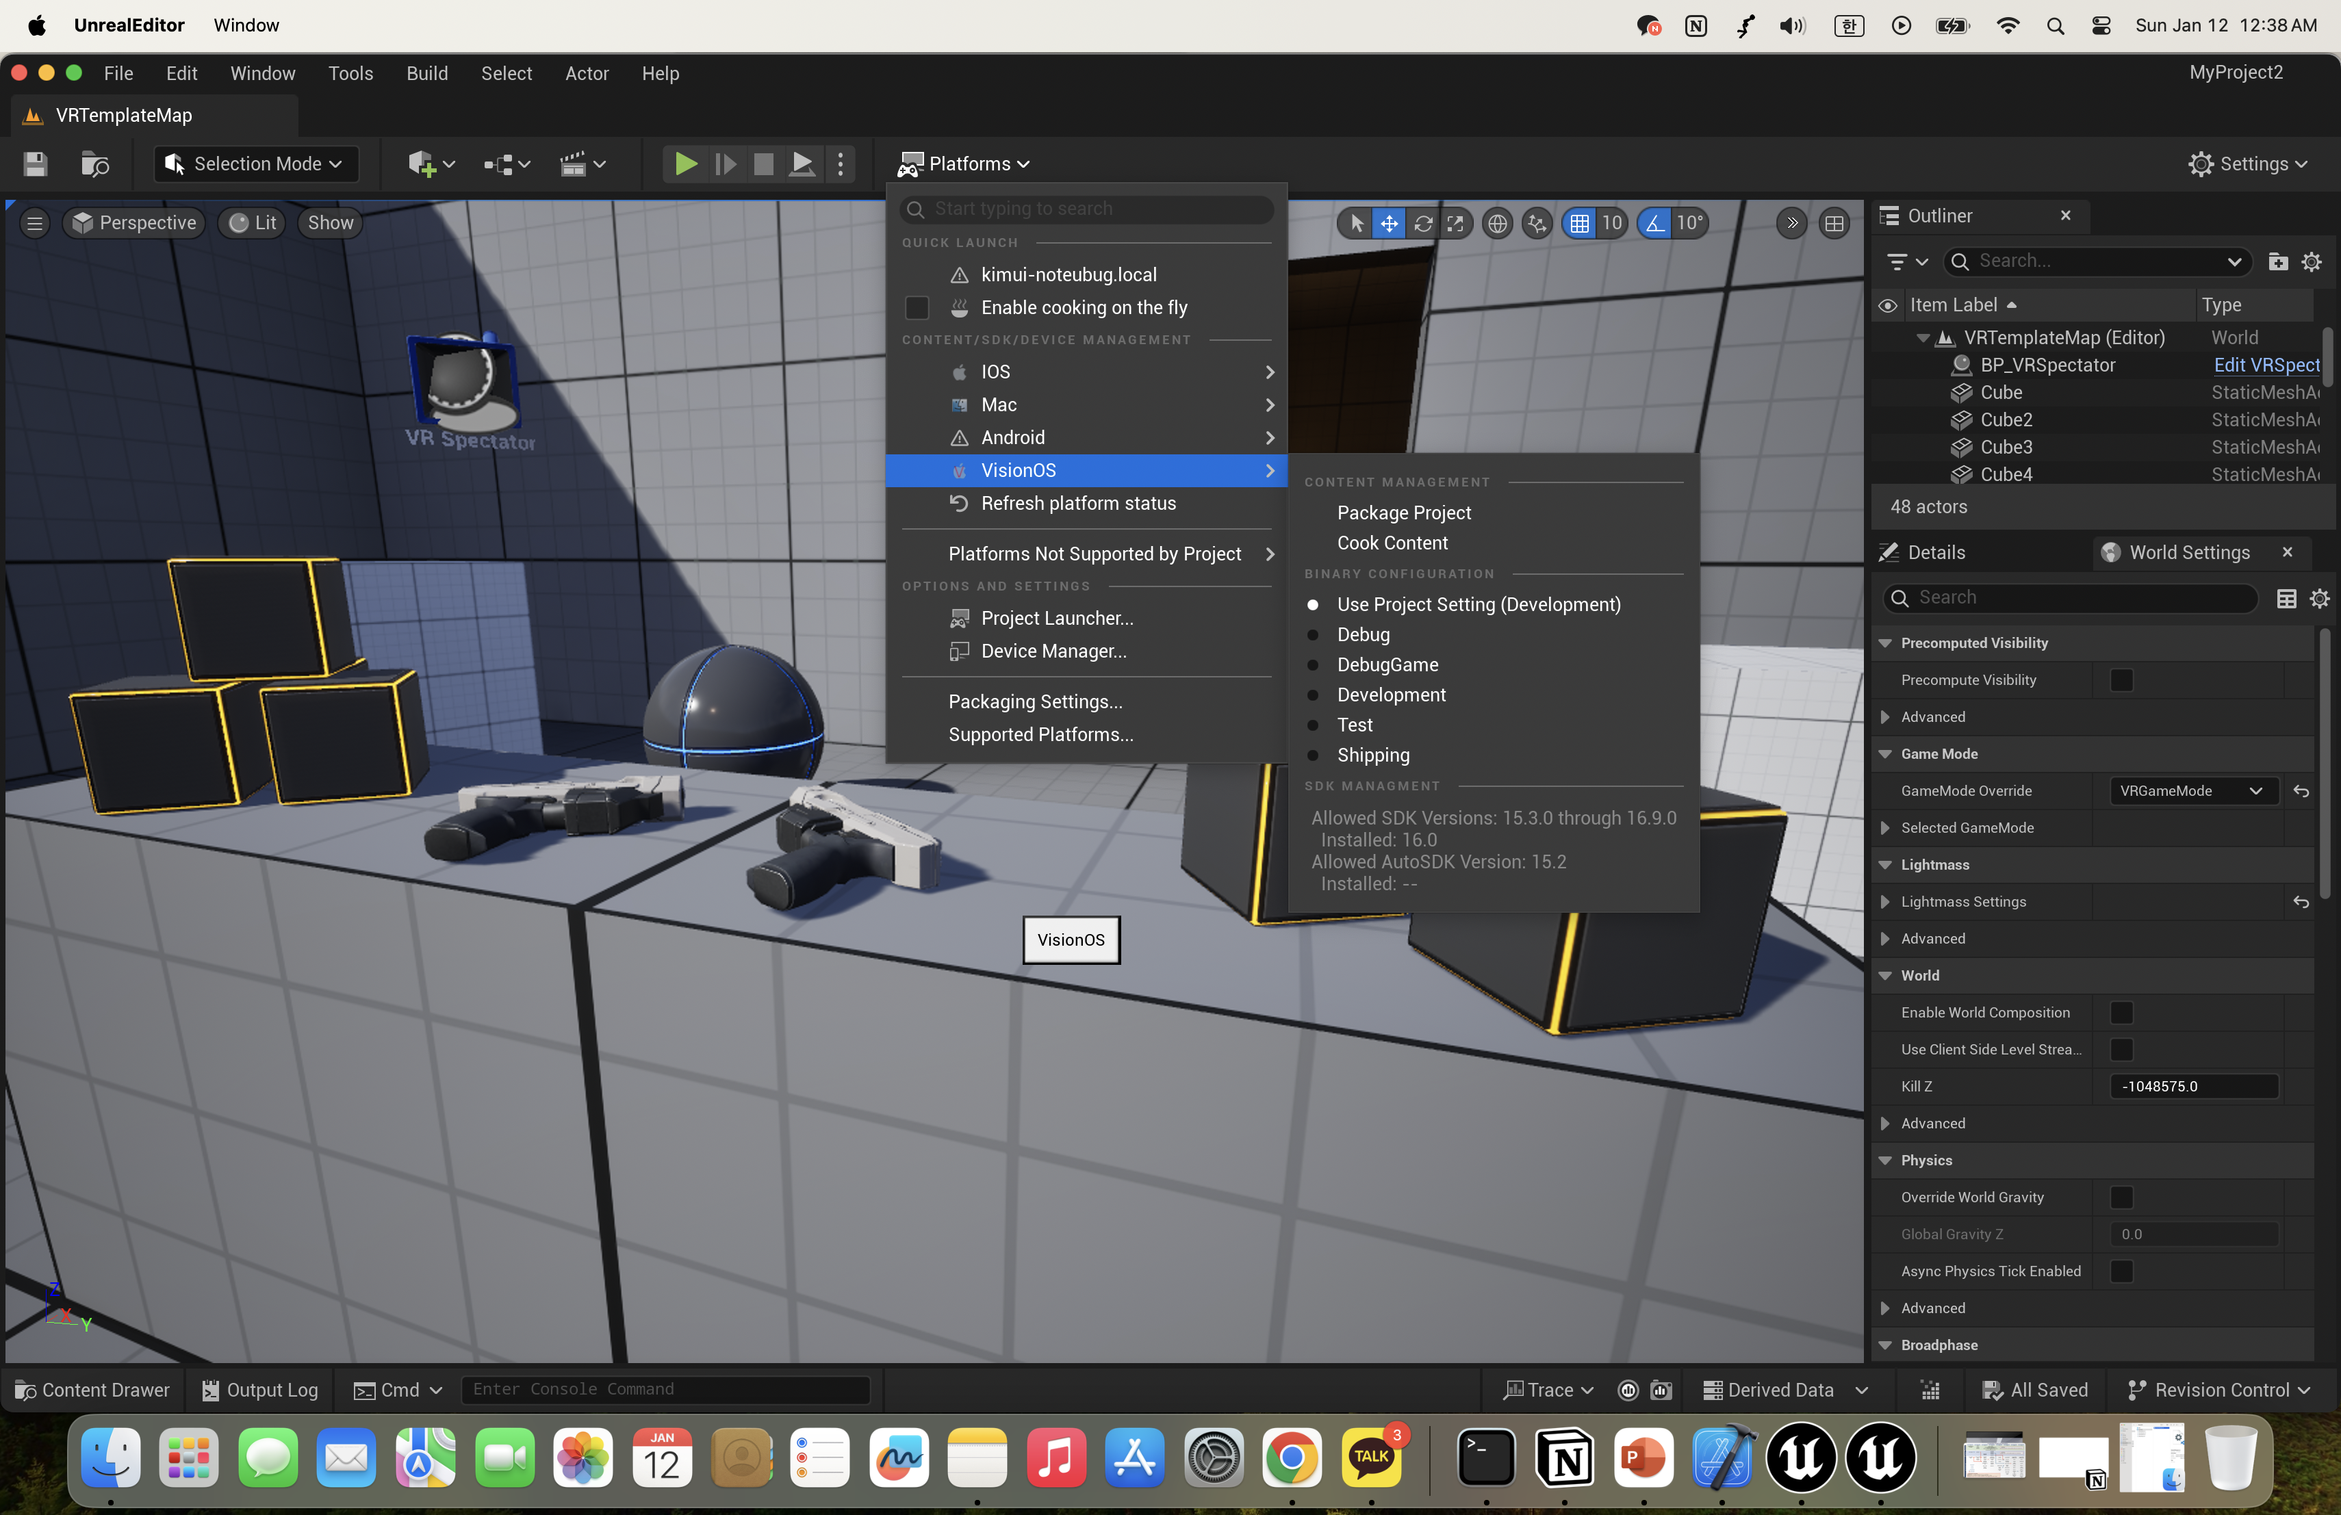Open Settings dropdown in top-right toolbar
The width and height of the screenshot is (2341, 1515).
pos(2247,164)
